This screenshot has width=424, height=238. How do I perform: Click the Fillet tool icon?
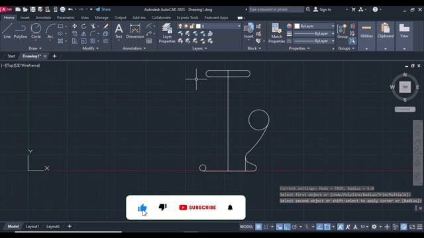point(93,34)
